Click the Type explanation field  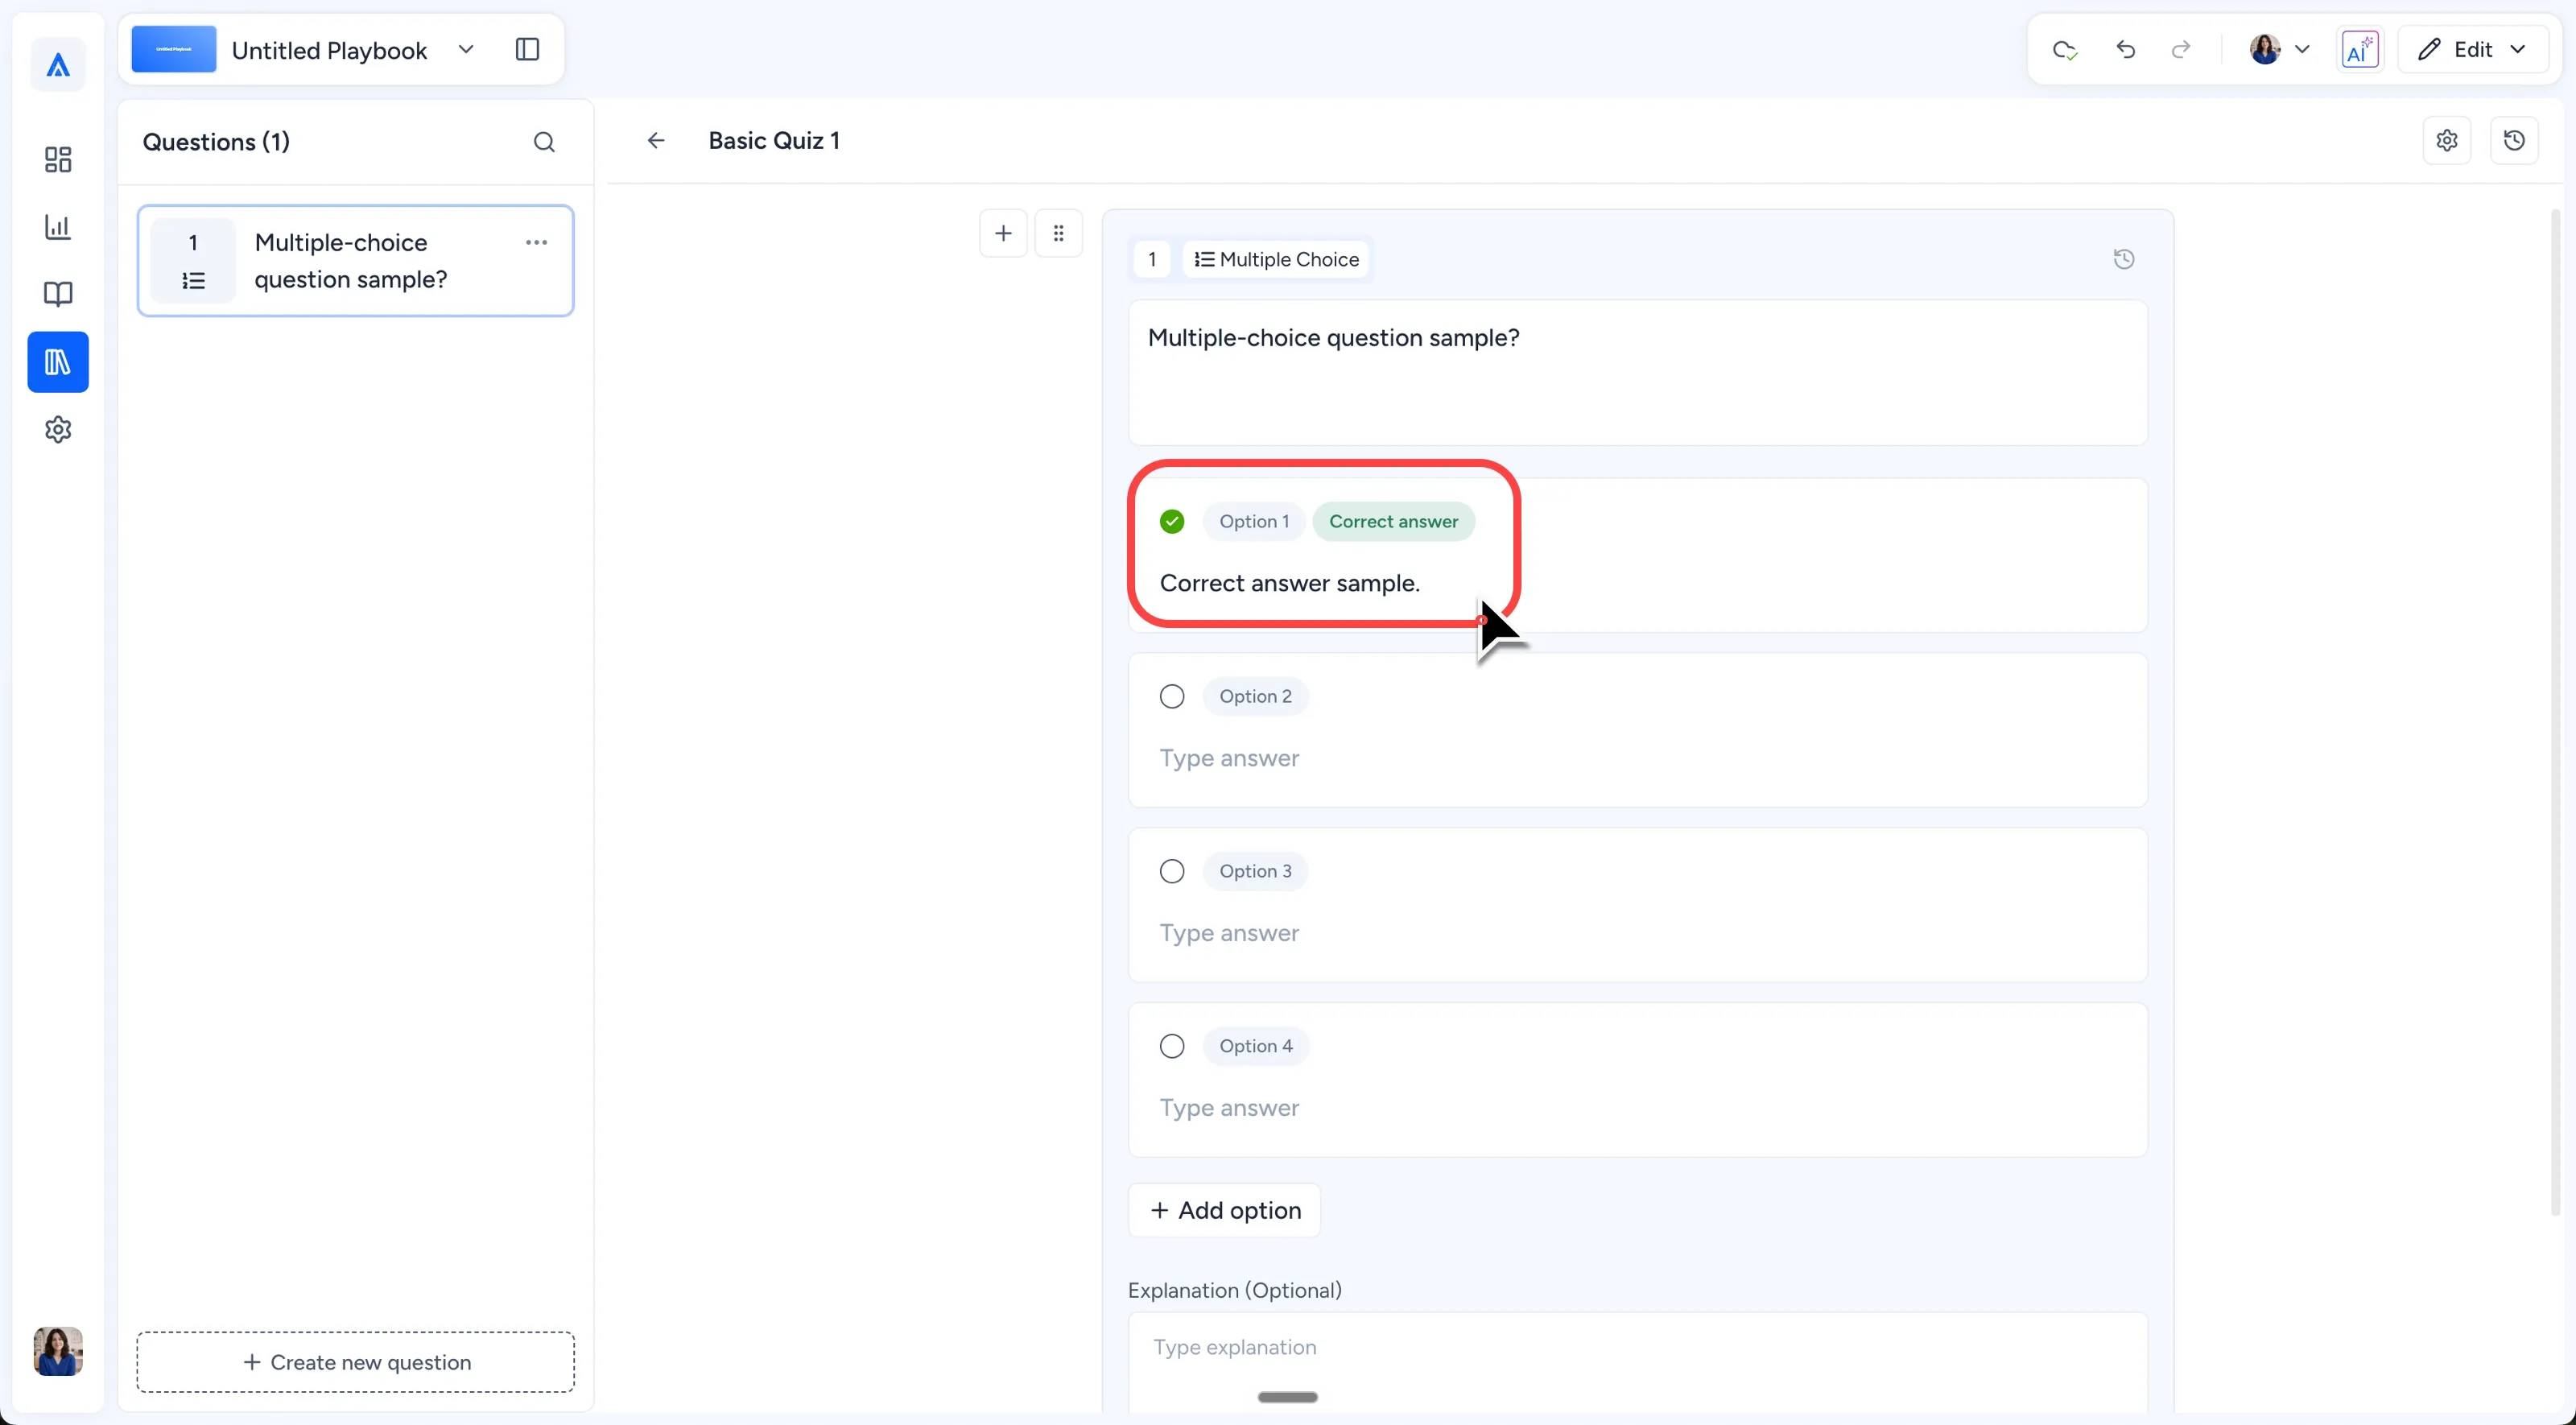pyautogui.click(x=1637, y=1362)
